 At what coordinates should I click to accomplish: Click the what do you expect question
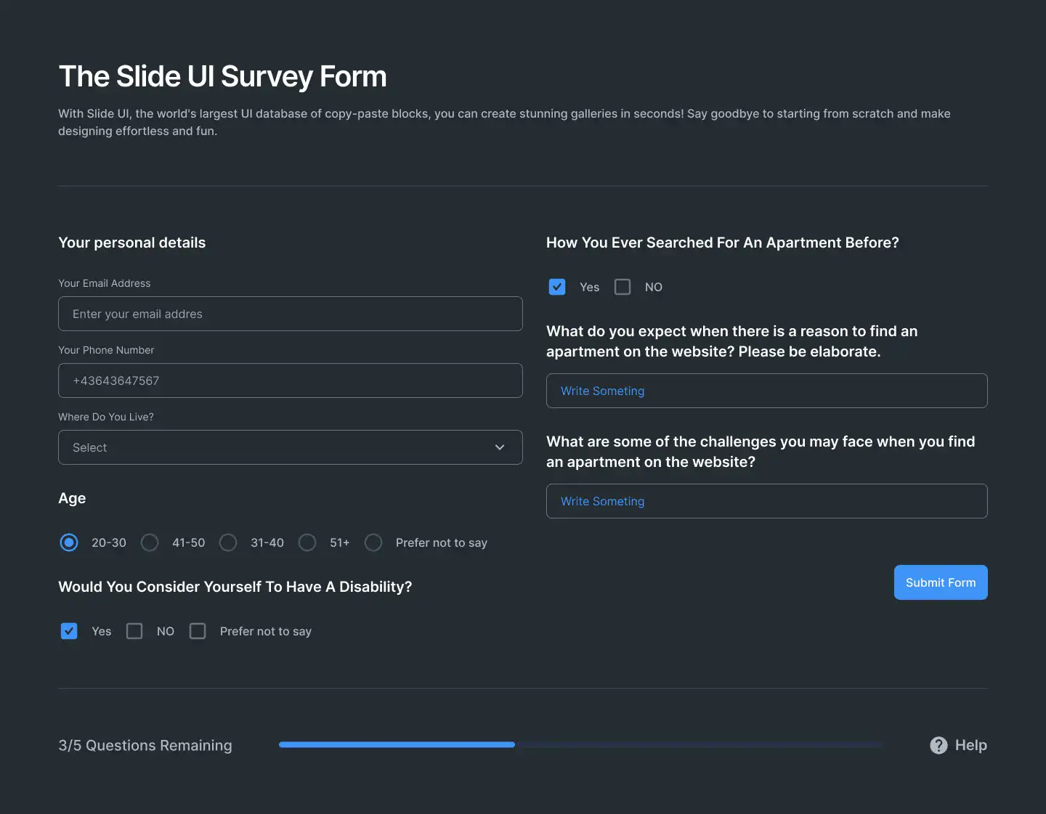[x=732, y=341]
